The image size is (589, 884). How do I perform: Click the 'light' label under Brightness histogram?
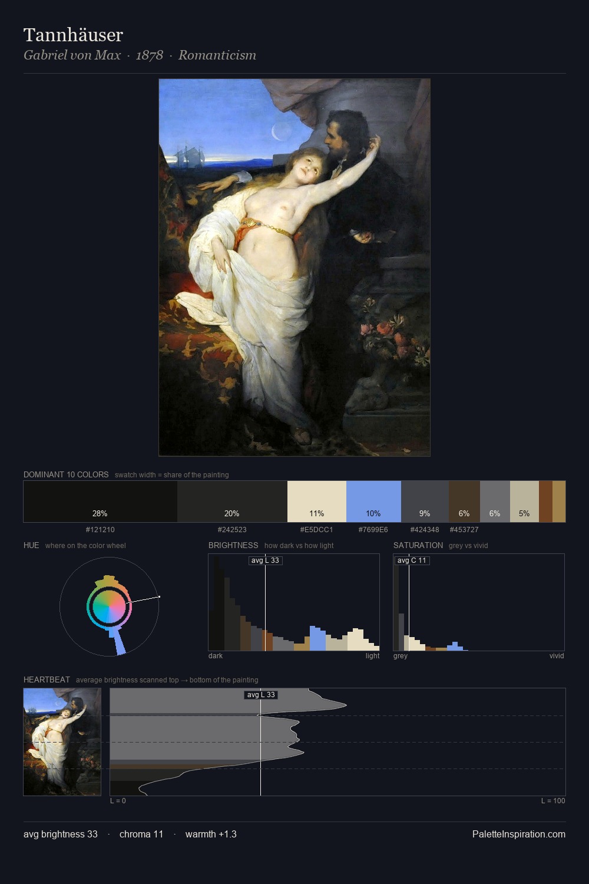coord(372,656)
